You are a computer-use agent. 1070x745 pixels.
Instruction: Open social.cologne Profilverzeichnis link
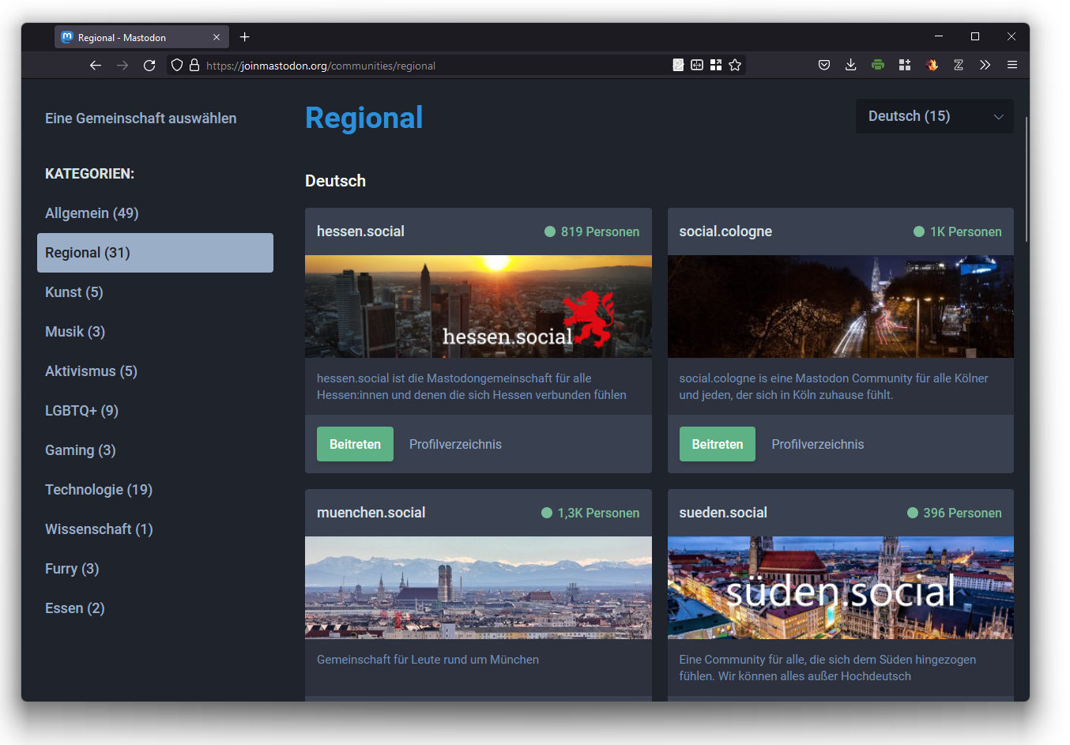click(818, 445)
